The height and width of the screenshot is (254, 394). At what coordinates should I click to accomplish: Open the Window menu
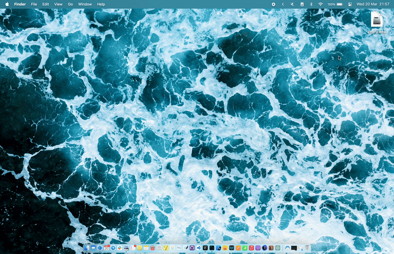pyautogui.click(x=85, y=4)
